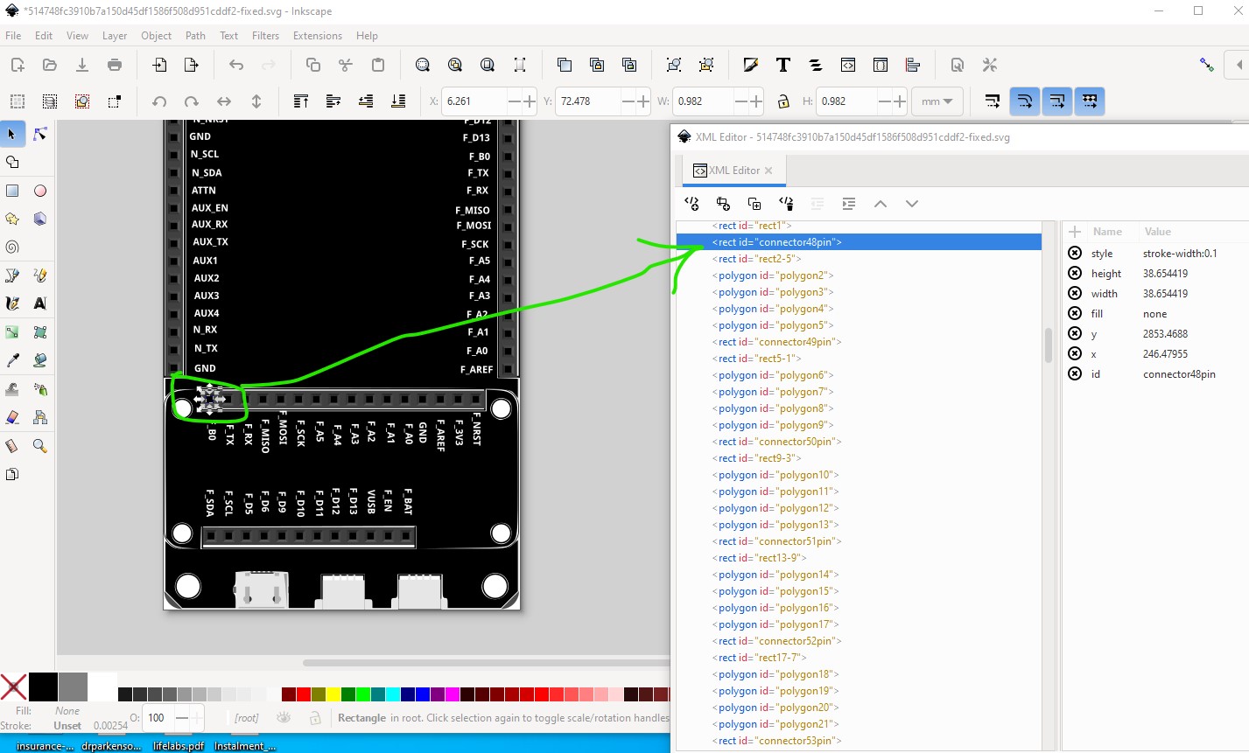1249x753 pixels.
Task: Select the Tweak tool
Action: 12,389
